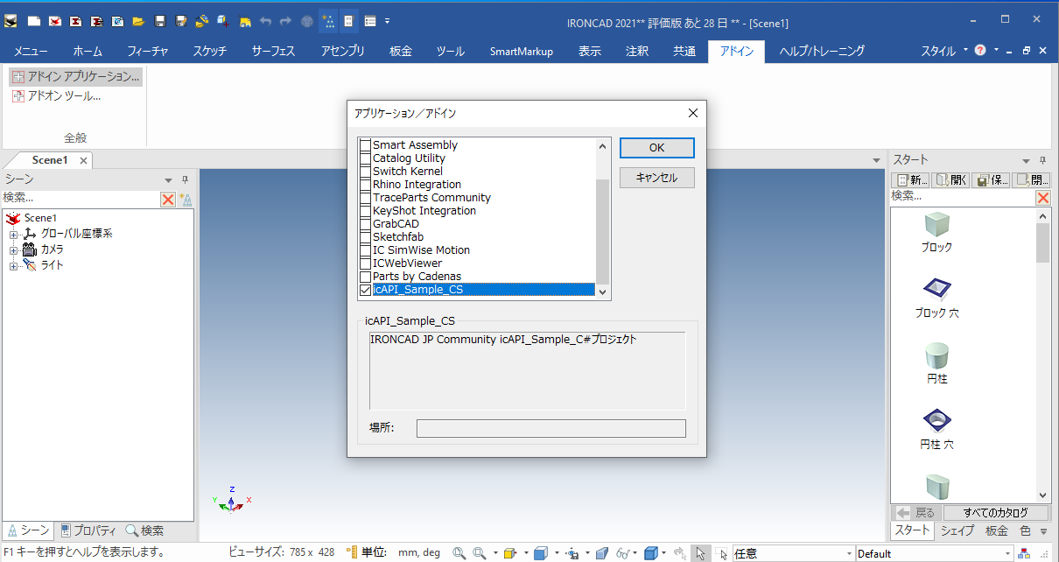This screenshot has width=1059, height=562.
Task: Click the Save icon in the quick access toolbar
Action: [160, 21]
